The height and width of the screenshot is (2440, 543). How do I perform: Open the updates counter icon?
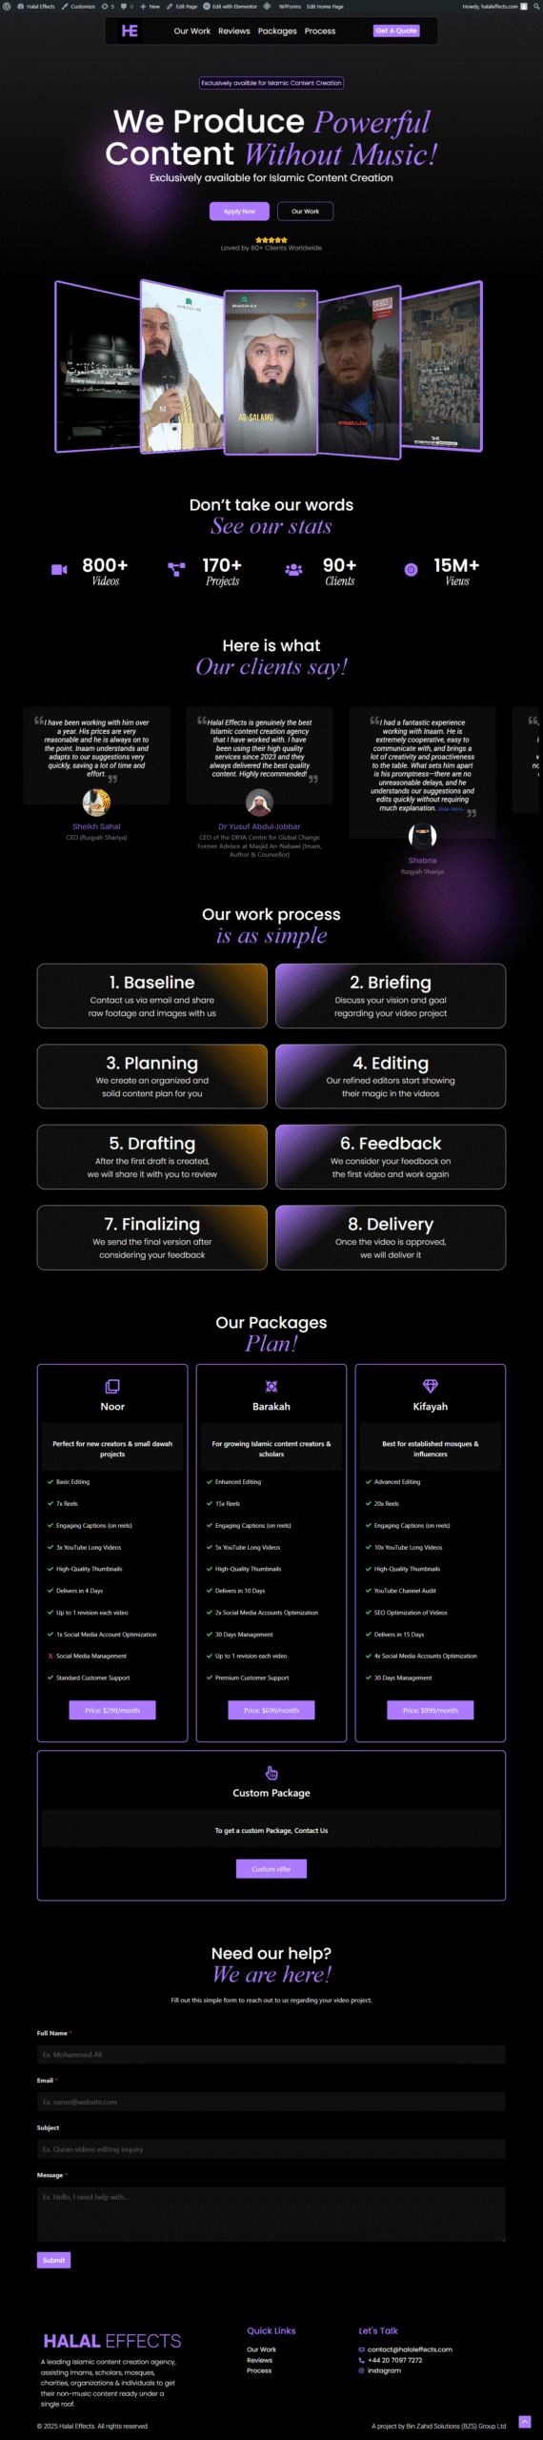point(108,6)
